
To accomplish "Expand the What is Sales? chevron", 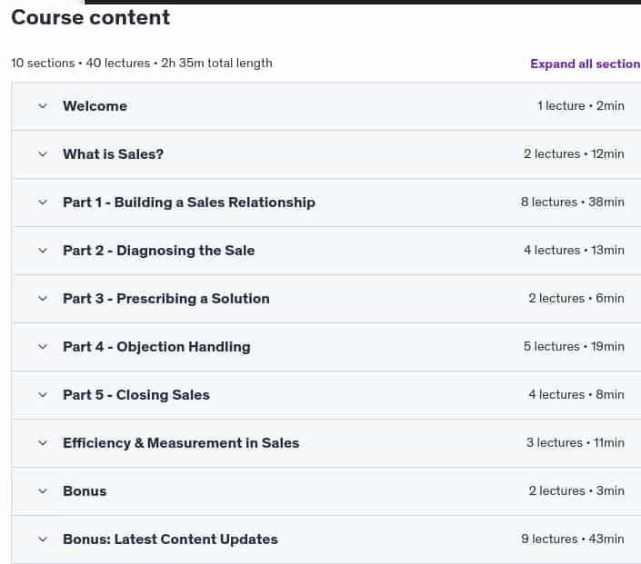I will (x=43, y=154).
